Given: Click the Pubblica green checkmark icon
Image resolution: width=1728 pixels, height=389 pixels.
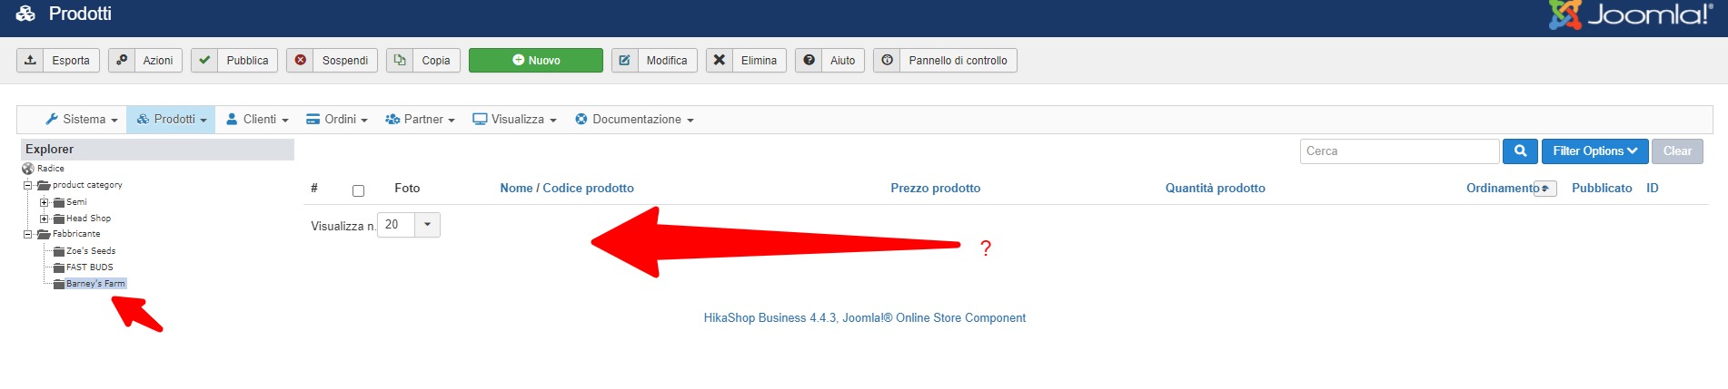Looking at the screenshot, I should click(204, 60).
